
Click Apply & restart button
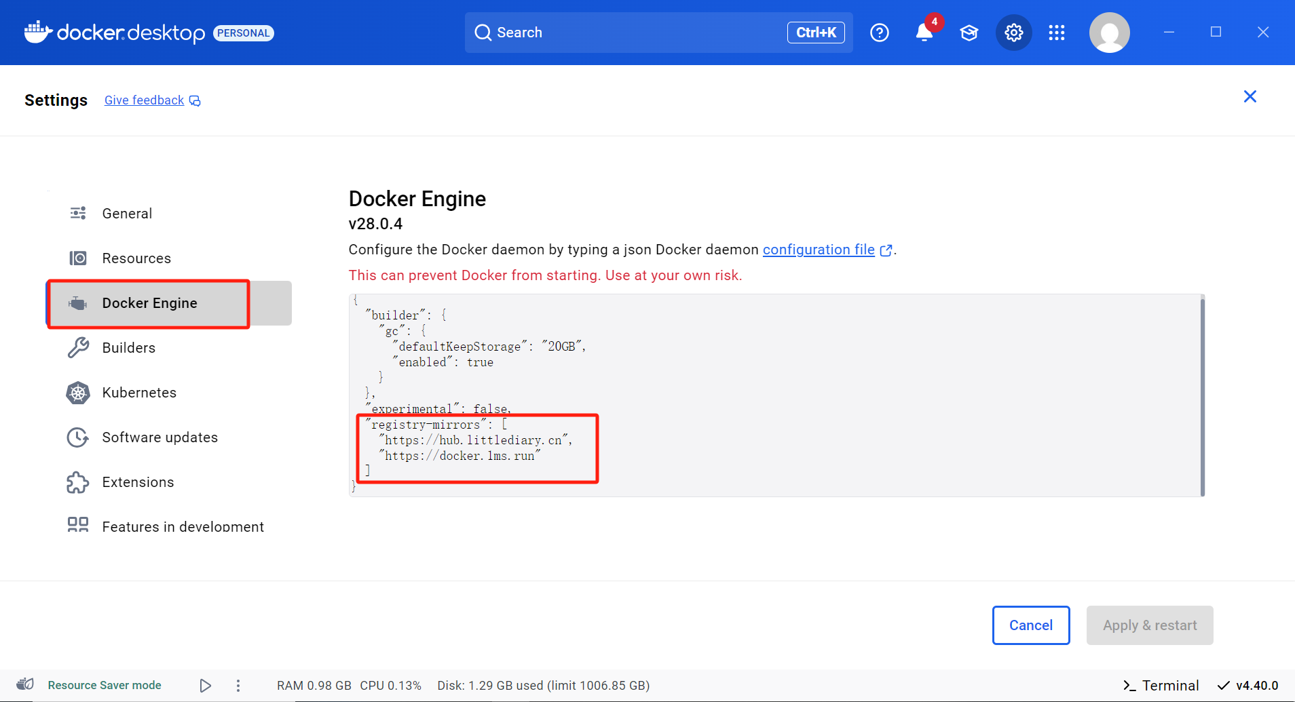1150,625
